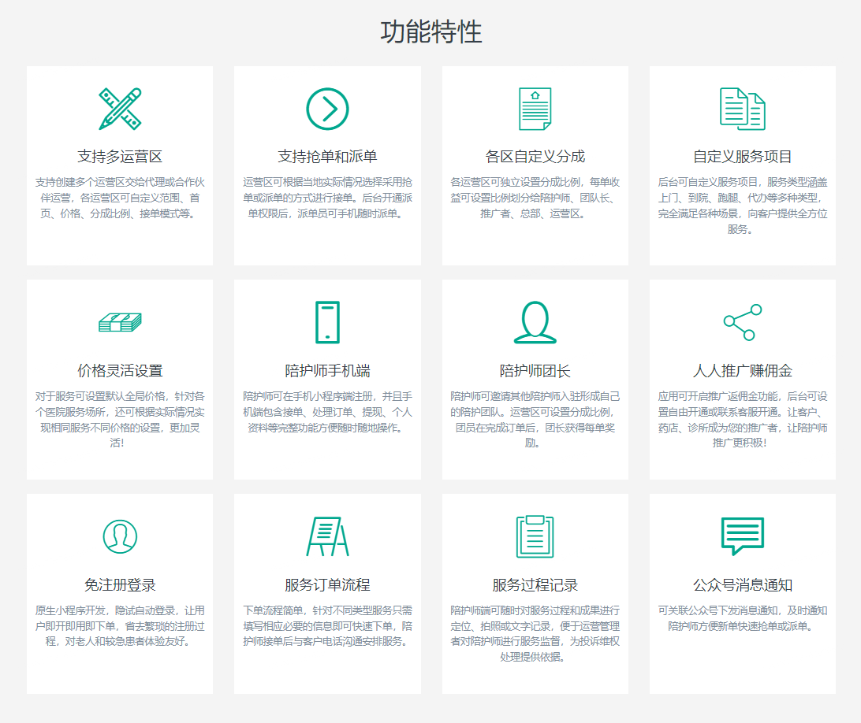This screenshot has height=723, width=861.
Task: Click the document icon above 各区自定义分成
Action: click(535, 109)
